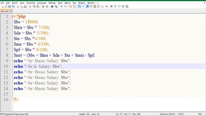Start macro recording with red dot

coord(111,6)
